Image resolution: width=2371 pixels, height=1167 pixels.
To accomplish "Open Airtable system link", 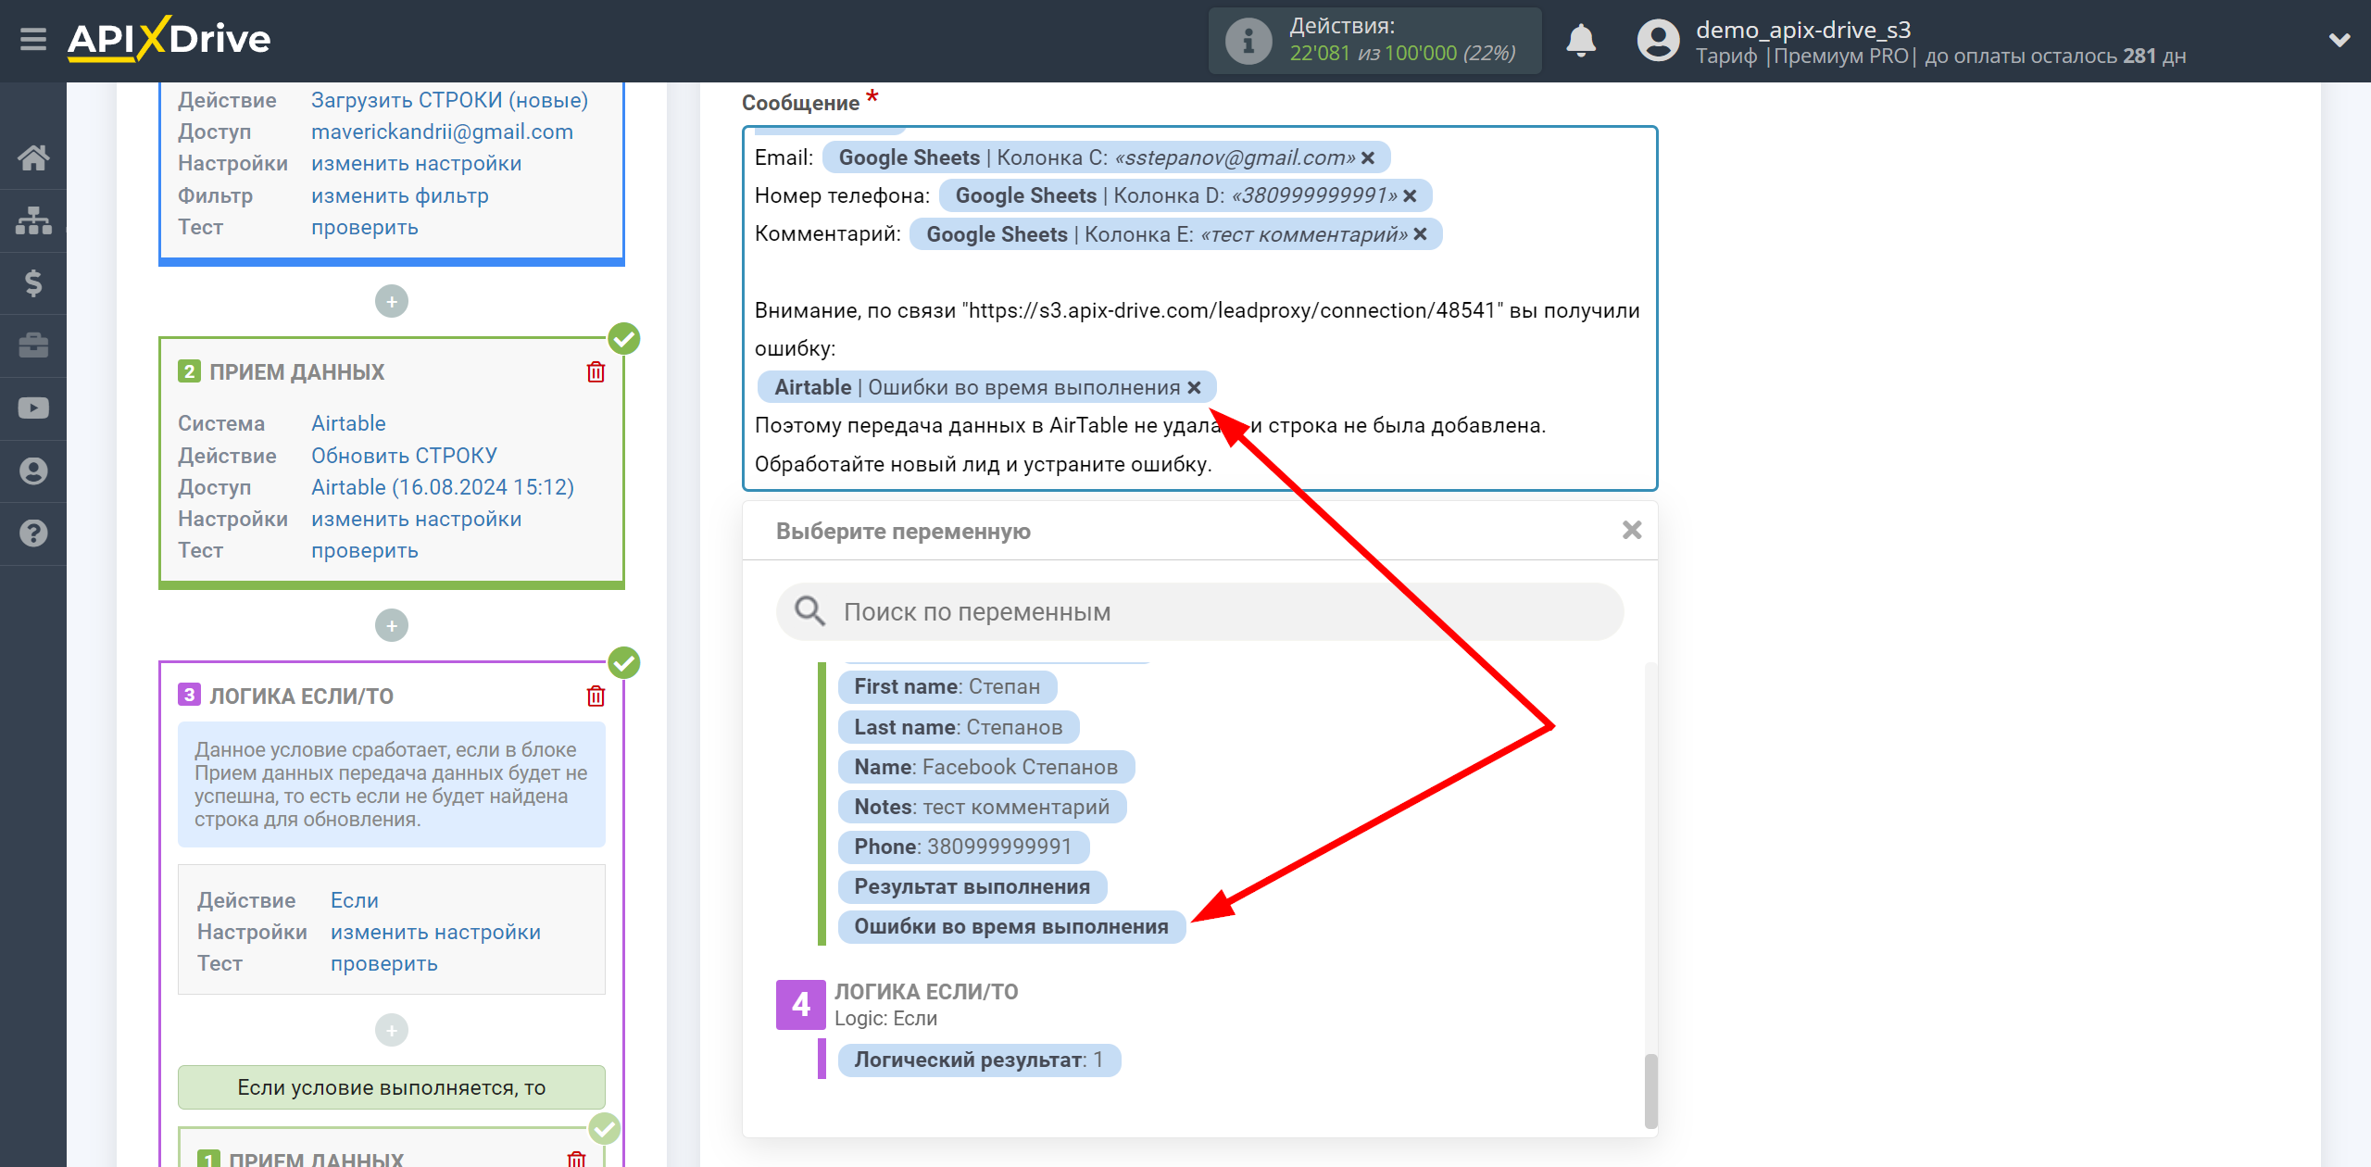I will coord(348,423).
